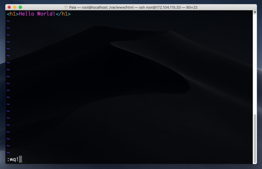This screenshot has height=169, width=262.
Task: Minimize the window with yellow button
Action: coord(15,7)
